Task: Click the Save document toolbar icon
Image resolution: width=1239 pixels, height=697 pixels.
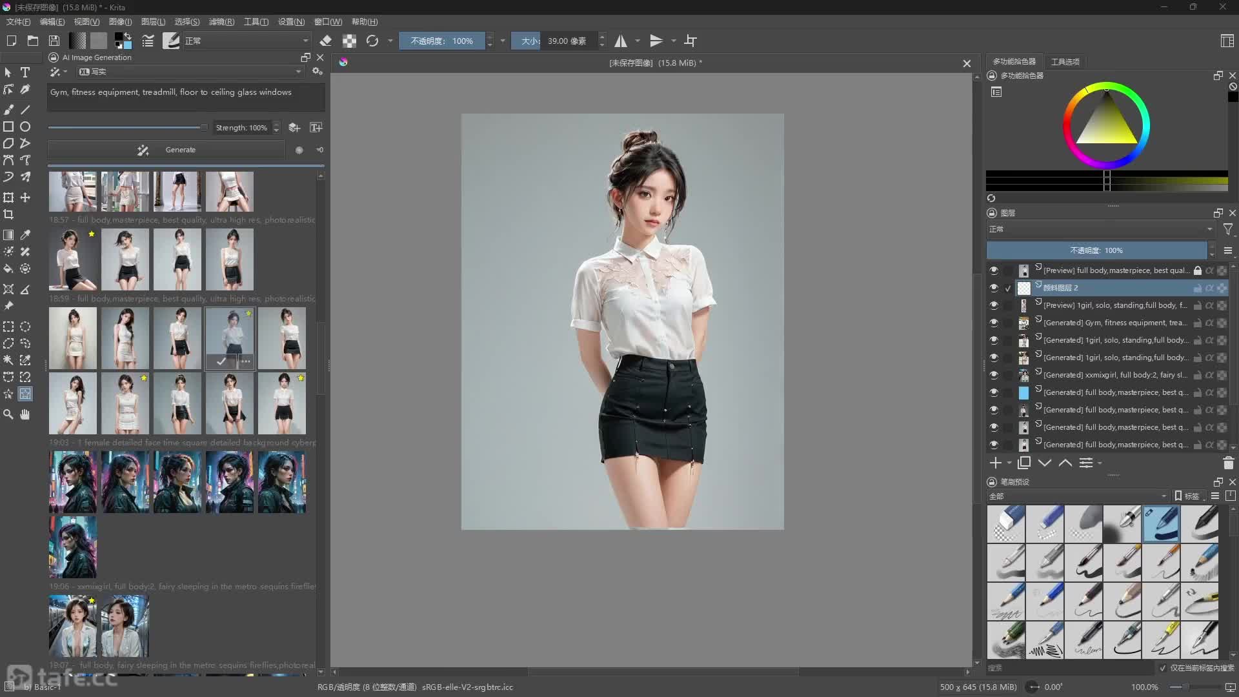Action: [54, 41]
